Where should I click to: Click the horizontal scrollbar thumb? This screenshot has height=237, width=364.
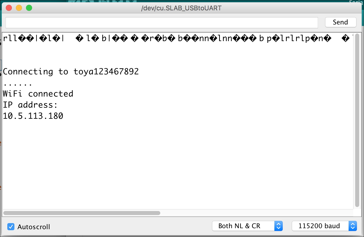click(x=82, y=213)
